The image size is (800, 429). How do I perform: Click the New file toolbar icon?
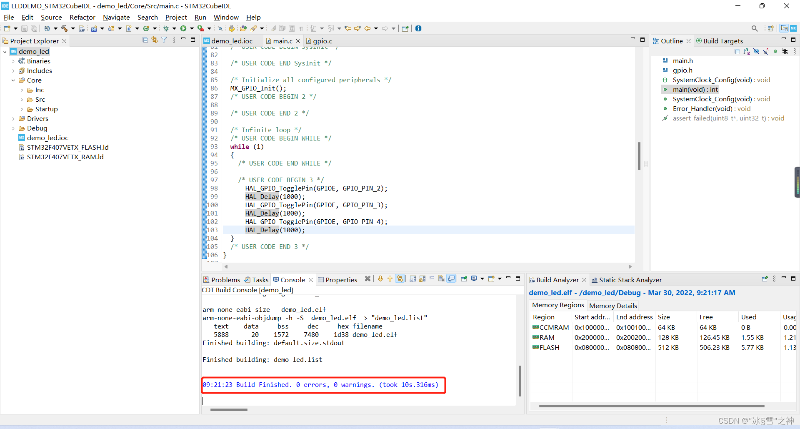(x=7, y=28)
